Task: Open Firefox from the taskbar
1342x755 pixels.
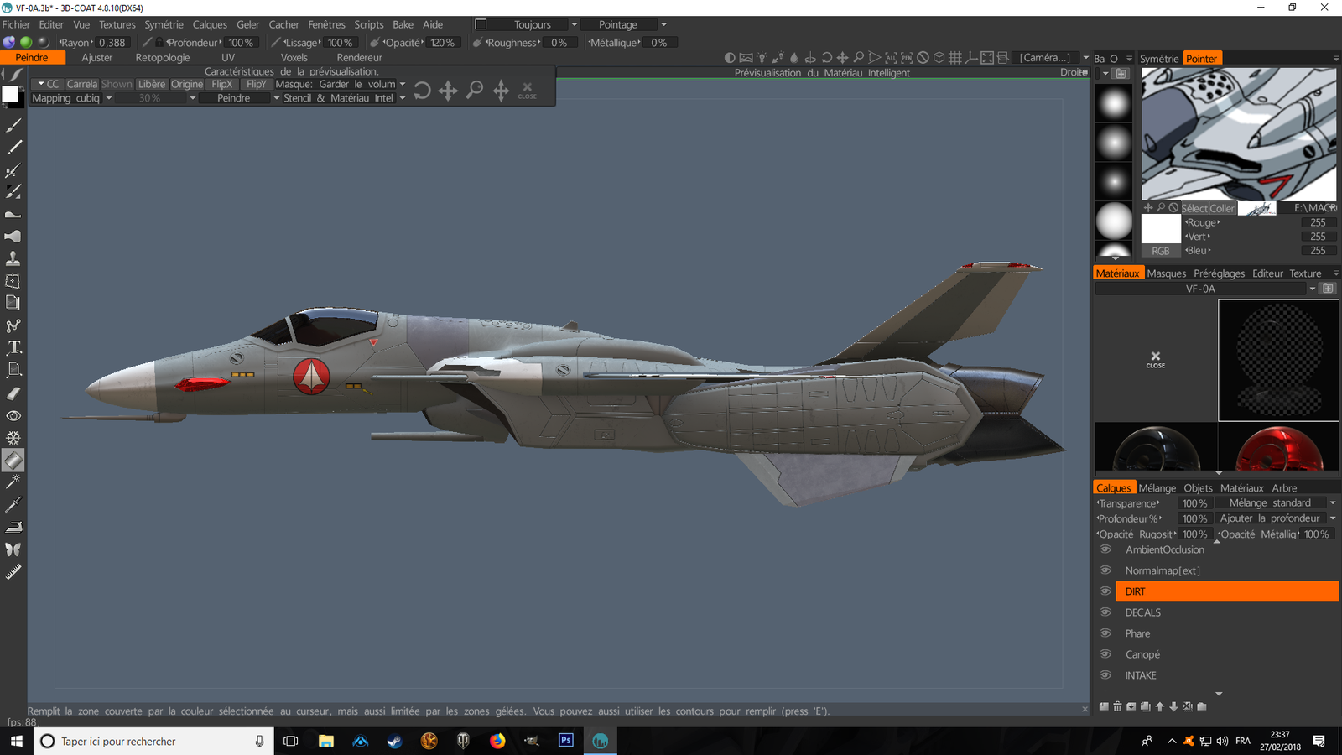Action: pyautogui.click(x=497, y=741)
